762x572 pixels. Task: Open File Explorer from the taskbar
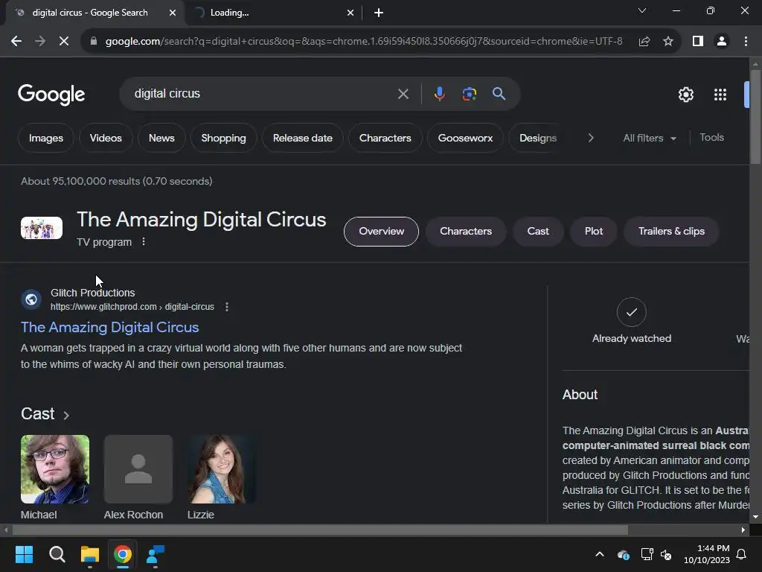click(90, 554)
